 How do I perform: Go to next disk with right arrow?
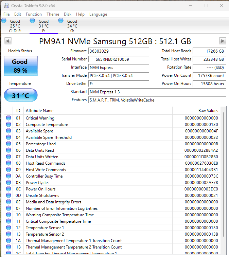pos(223,41)
